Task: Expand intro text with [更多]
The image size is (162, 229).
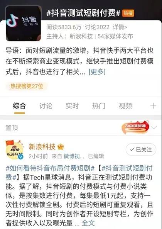Action: click(x=97, y=71)
